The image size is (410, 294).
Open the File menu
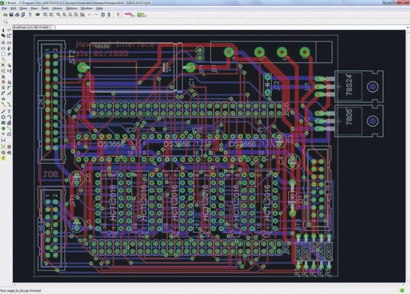(5, 8)
